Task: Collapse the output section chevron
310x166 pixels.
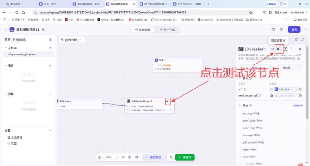Action: [x=240, y=106]
